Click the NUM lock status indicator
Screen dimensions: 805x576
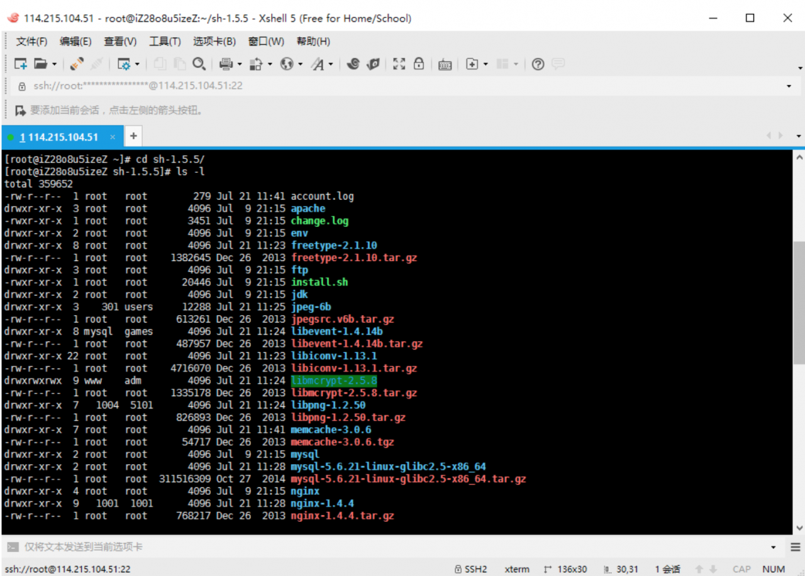[774, 569]
